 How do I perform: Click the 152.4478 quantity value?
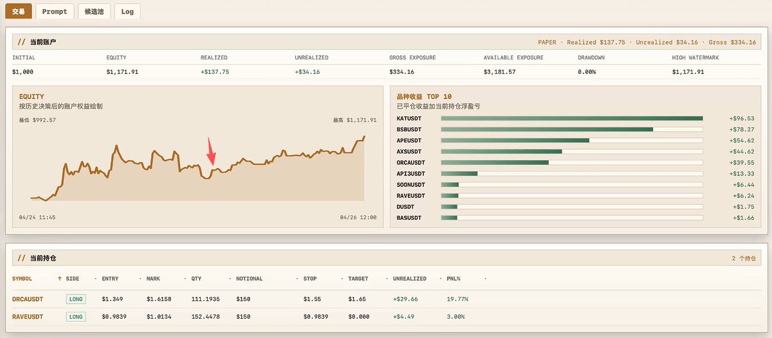[x=207, y=317]
